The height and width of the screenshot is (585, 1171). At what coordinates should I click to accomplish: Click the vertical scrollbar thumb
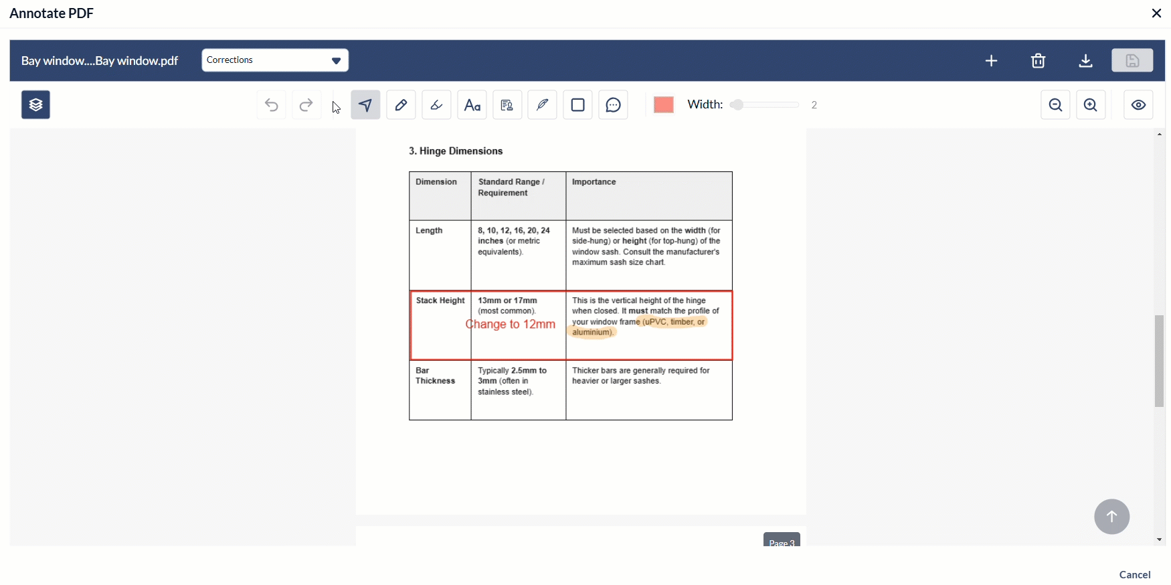point(1160,361)
